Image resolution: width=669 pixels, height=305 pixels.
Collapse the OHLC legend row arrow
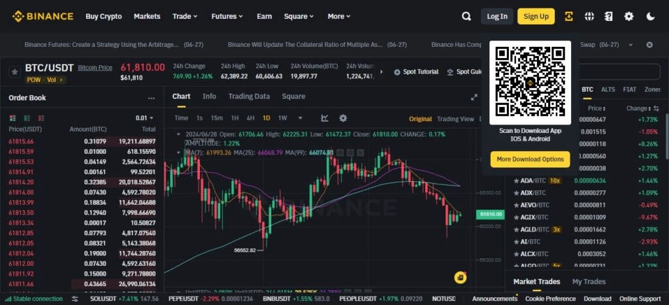[x=178, y=134]
